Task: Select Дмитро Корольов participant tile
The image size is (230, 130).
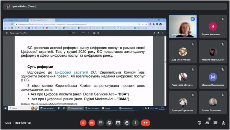Action: pos(183,102)
